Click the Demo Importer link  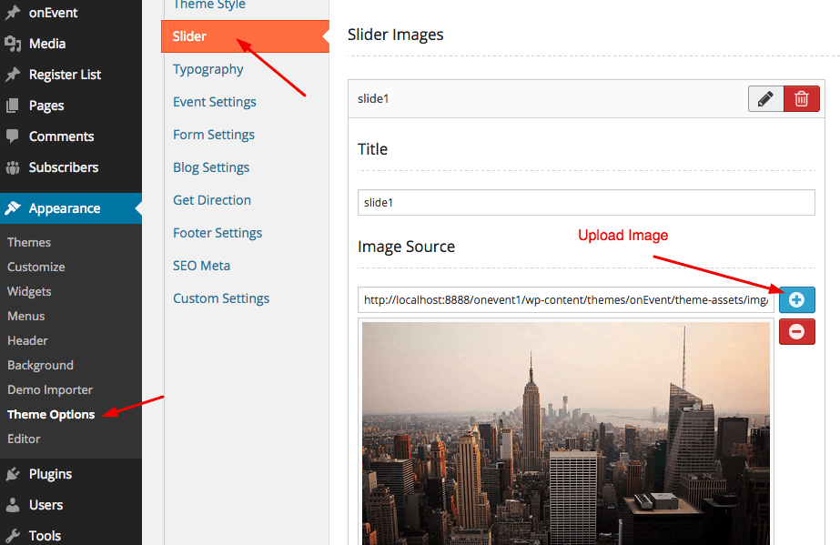pyautogui.click(x=50, y=389)
